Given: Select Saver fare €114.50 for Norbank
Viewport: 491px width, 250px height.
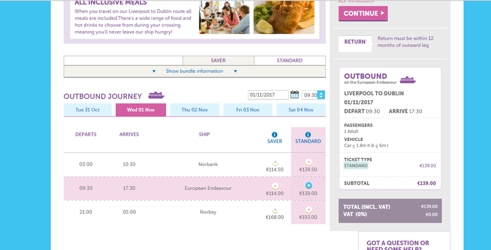Looking at the screenshot, I should tap(275, 162).
